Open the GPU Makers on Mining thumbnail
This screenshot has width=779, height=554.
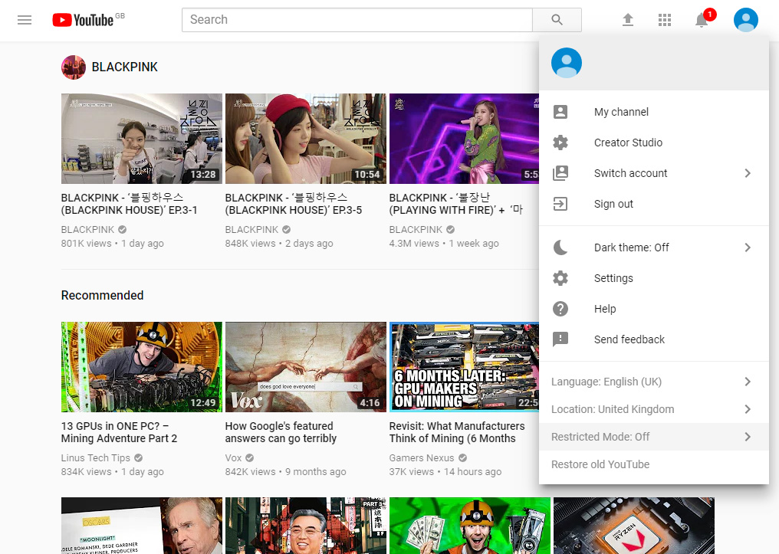click(464, 367)
